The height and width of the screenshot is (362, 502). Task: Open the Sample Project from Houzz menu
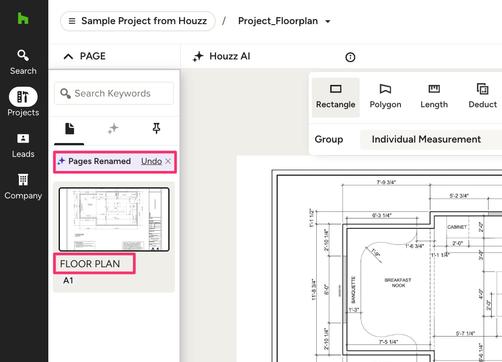click(x=138, y=21)
